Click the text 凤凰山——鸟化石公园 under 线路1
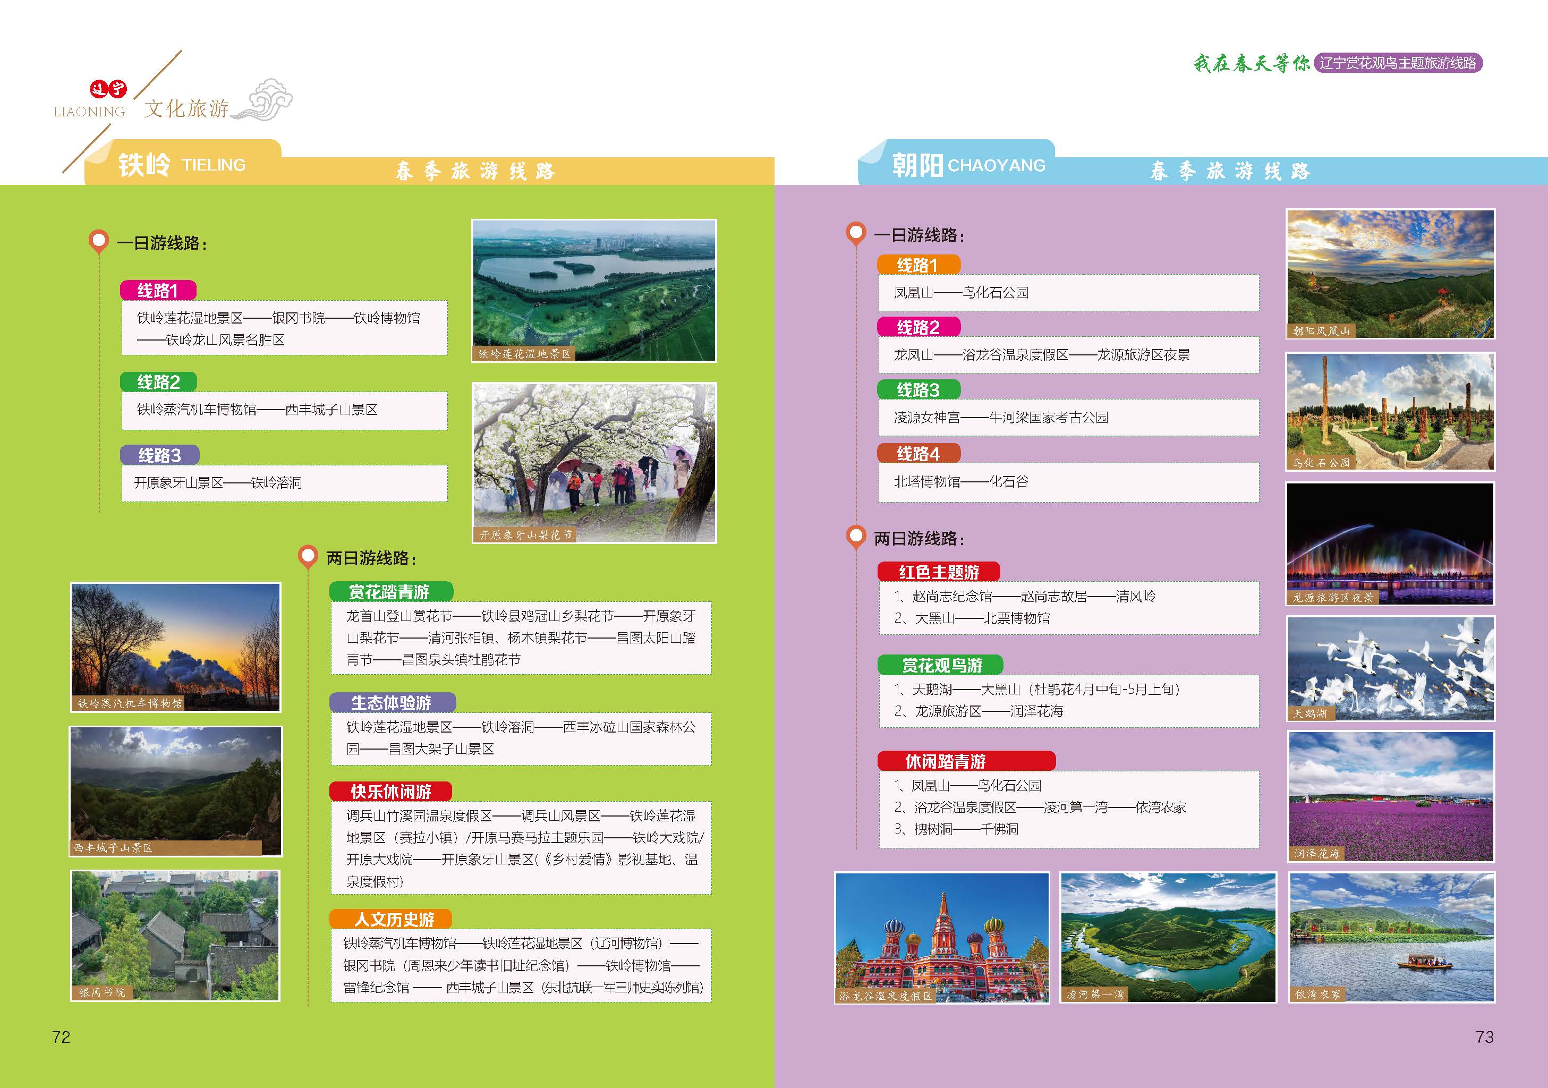1548x1088 pixels. coord(962,293)
